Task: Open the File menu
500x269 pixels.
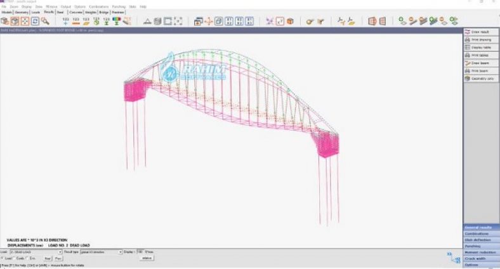Action: click(4, 7)
